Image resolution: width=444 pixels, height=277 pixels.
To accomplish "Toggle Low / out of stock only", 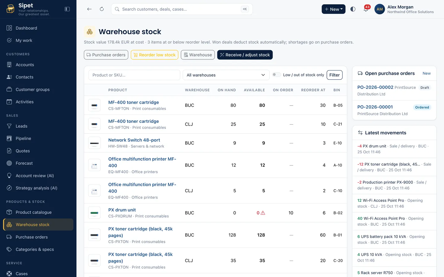I will (277, 75).
